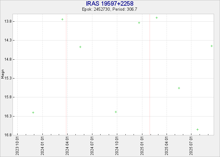Click the 16.3 magnitude axis label
Image resolution: width=220 pixels, height=157 pixels.
tap(8, 116)
